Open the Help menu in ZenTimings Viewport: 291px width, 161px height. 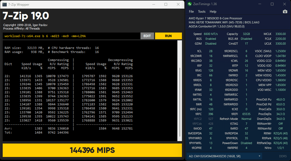[x=213, y=12]
